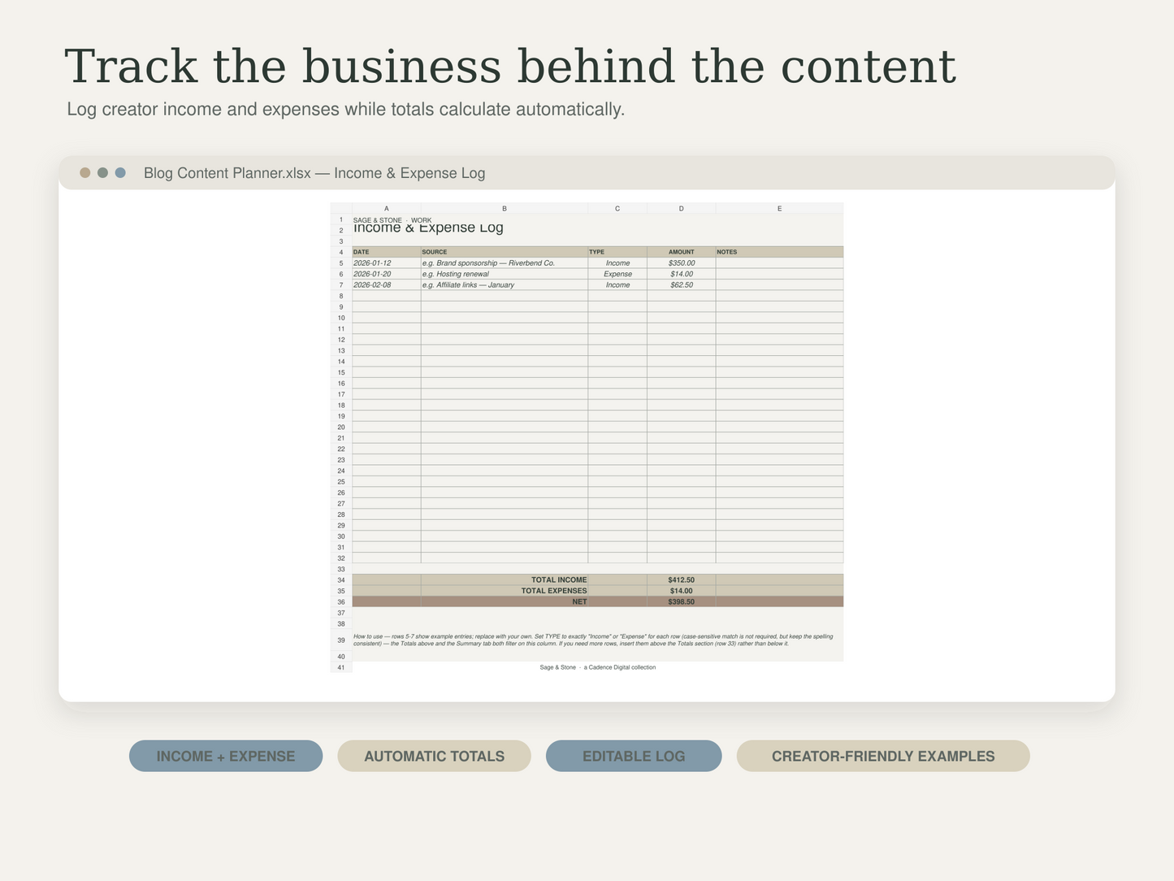Select row number 39 header
This screenshot has width=1174, height=881.
click(x=341, y=640)
